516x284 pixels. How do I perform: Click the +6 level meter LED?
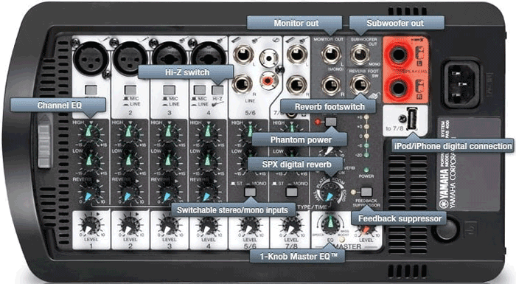tap(366, 117)
